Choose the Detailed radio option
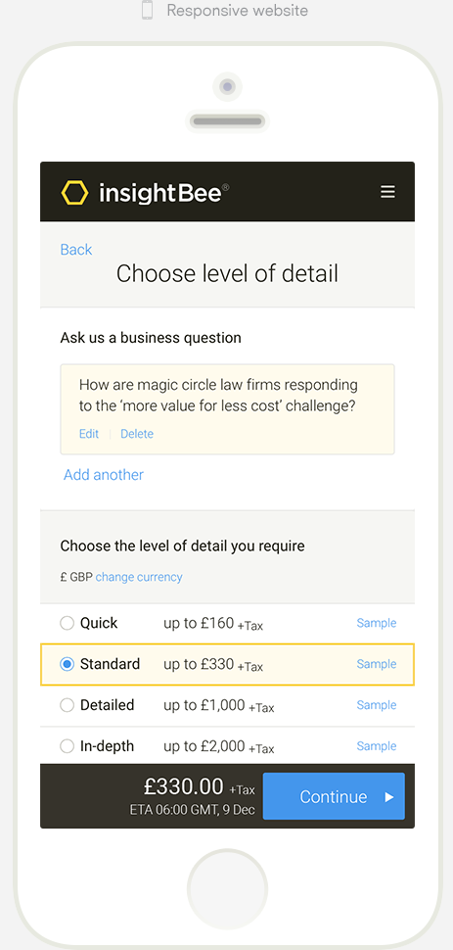The image size is (453, 950). [68, 705]
